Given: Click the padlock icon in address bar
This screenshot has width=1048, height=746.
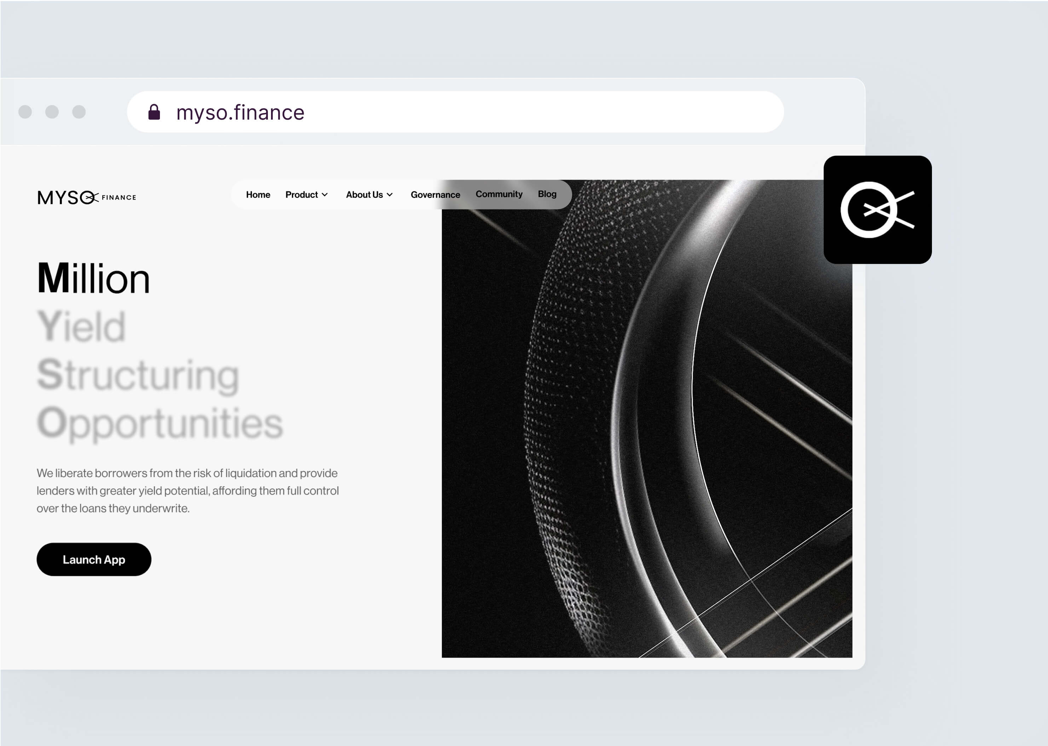Looking at the screenshot, I should pyautogui.click(x=154, y=112).
